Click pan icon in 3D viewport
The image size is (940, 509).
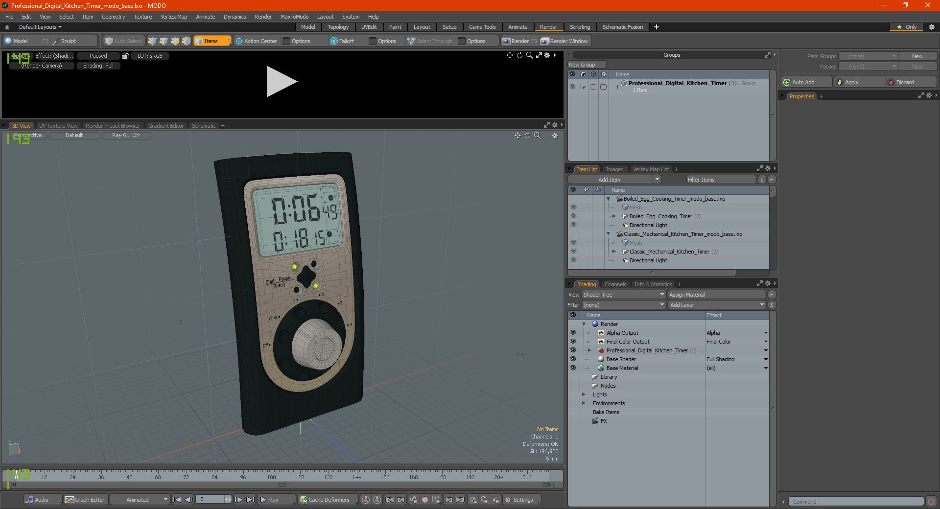point(517,136)
